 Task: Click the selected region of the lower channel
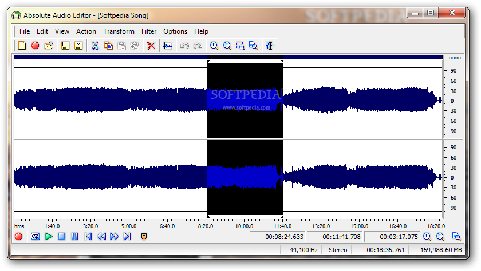click(x=245, y=177)
